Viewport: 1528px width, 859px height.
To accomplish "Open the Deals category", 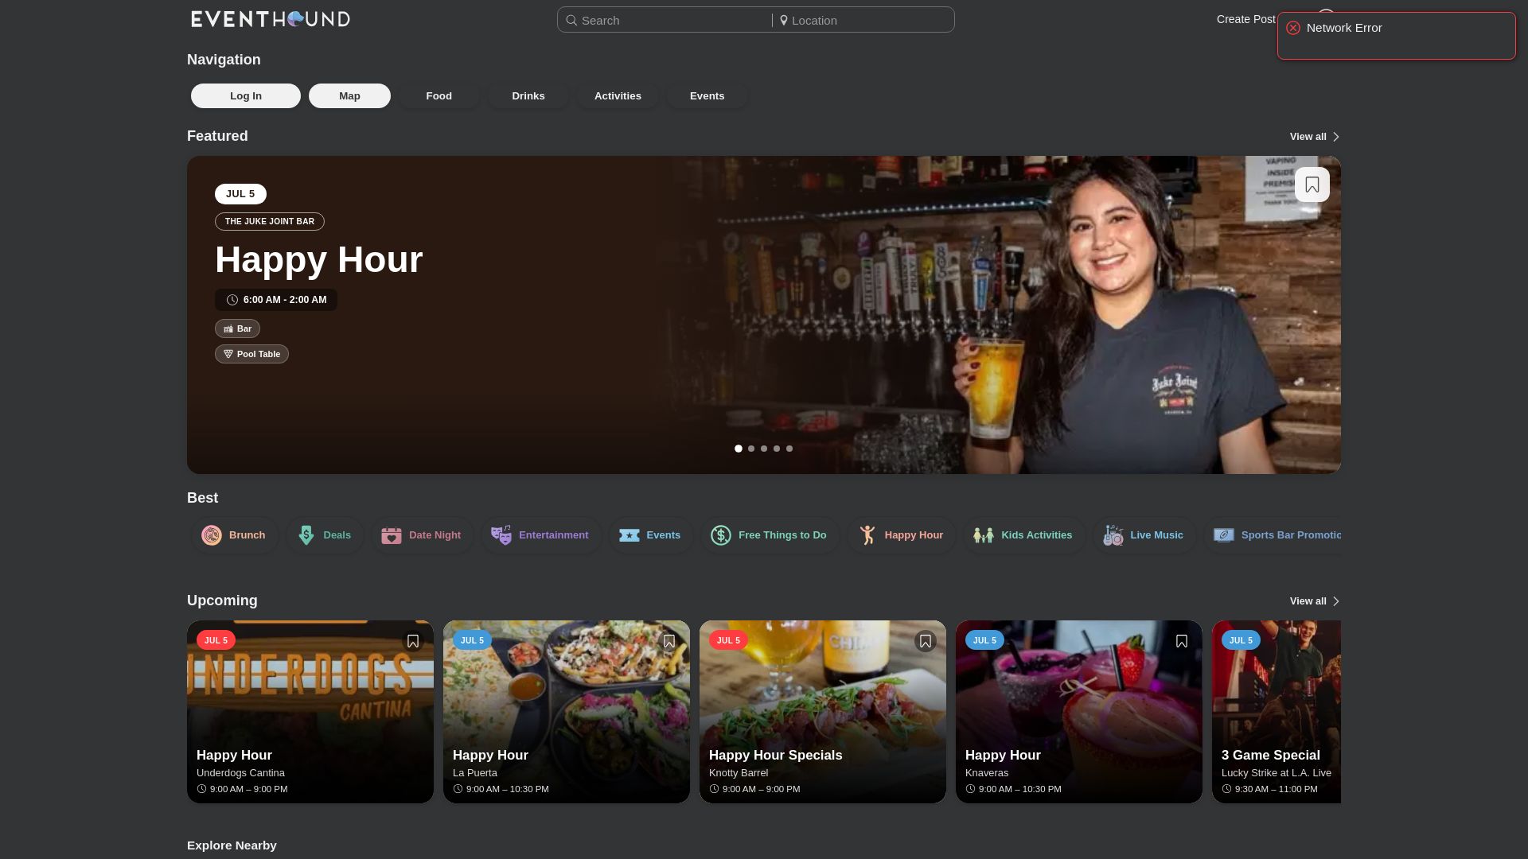I will [325, 535].
